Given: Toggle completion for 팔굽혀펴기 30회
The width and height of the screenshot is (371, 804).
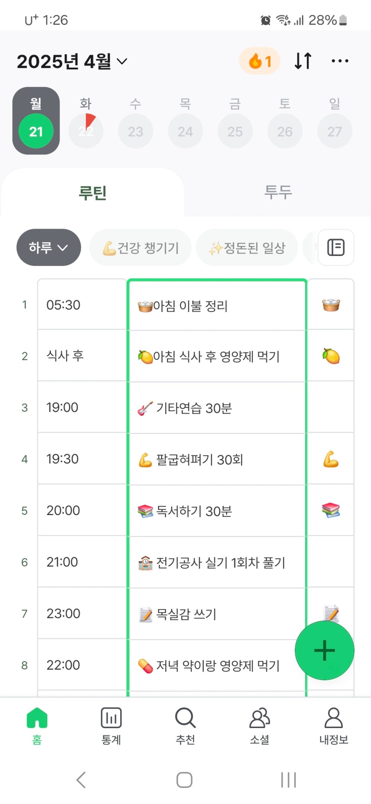Looking at the screenshot, I should [331, 459].
